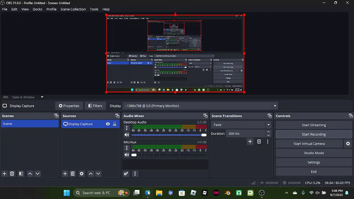
Task: Click the Windows Start button
Action: coord(66,193)
